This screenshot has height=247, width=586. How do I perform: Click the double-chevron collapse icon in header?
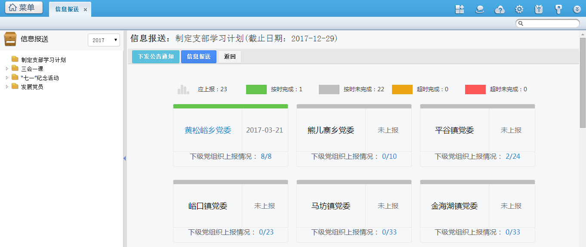pos(577,9)
